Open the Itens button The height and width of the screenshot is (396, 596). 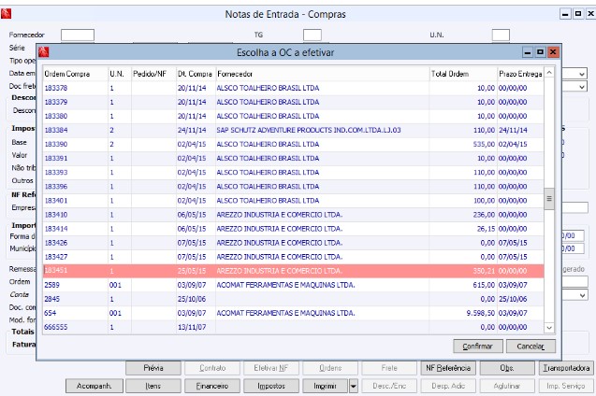pos(153,386)
